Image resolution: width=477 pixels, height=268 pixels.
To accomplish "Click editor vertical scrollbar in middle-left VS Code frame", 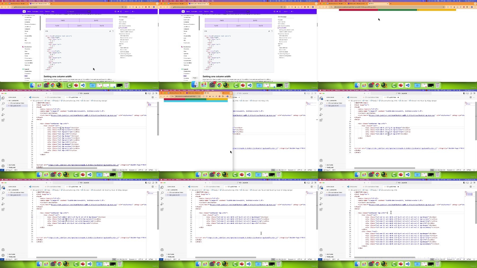I will pos(158,119).
